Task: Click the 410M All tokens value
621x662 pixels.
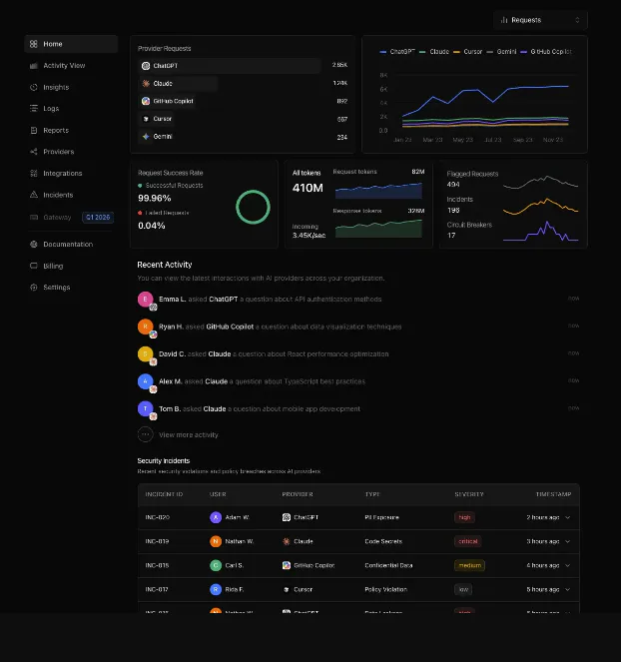Action: [x=308, y=188]
